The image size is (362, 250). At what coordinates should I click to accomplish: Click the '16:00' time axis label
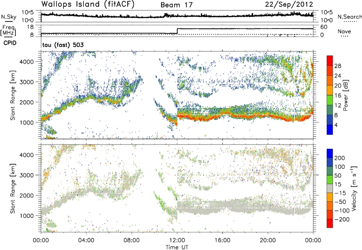coord(222,241)
